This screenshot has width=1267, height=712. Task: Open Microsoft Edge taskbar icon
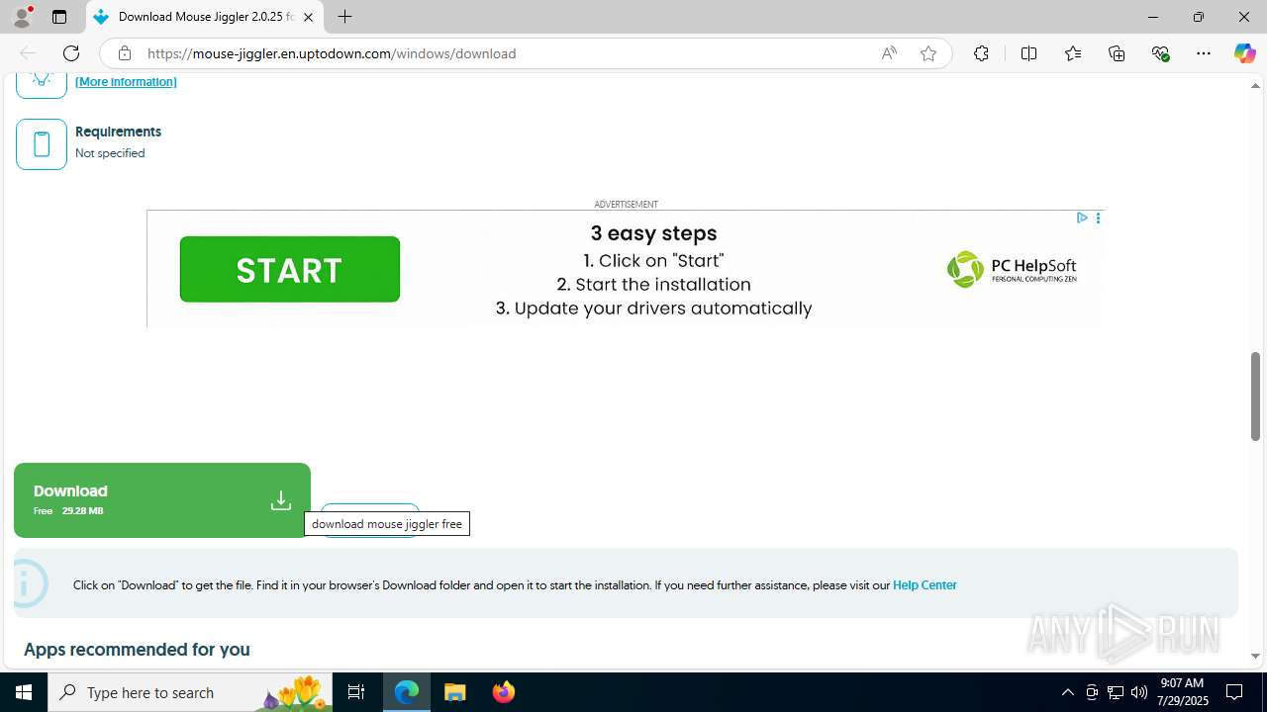pos(407,692)
